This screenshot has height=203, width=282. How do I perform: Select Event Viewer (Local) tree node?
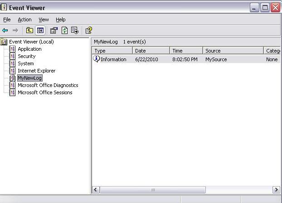coord(31,42)
